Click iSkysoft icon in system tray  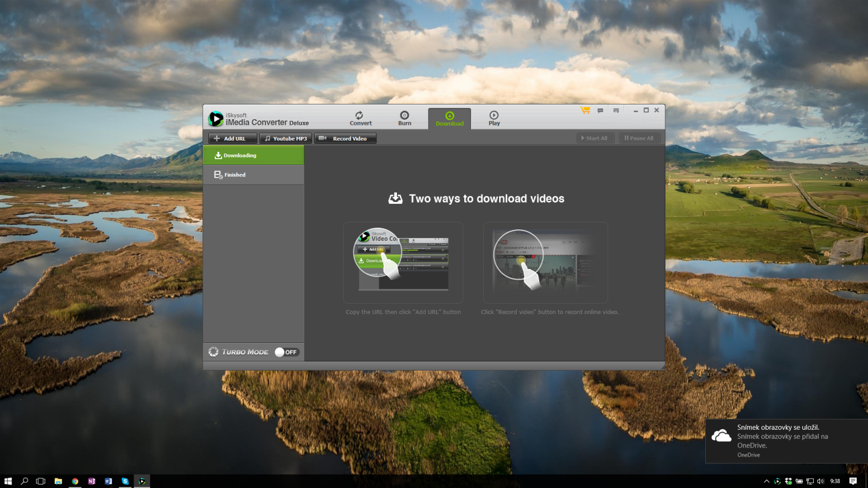[x=777, y=481]
